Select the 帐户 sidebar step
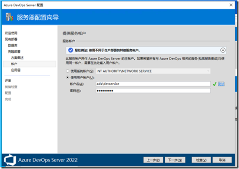Image resolution: width=239 pixels, height=169 pixels. tap(30, 64)
